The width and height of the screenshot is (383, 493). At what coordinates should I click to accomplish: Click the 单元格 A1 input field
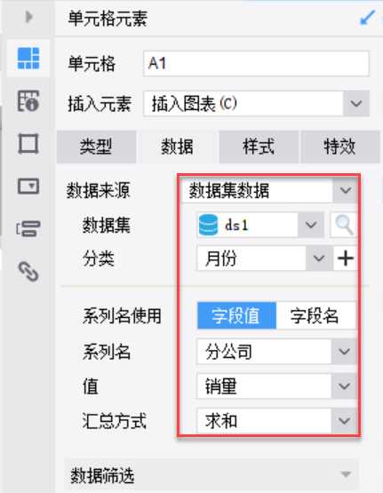pos(256,63)
